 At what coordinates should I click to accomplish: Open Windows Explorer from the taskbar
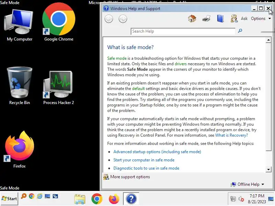click(80, 199)
